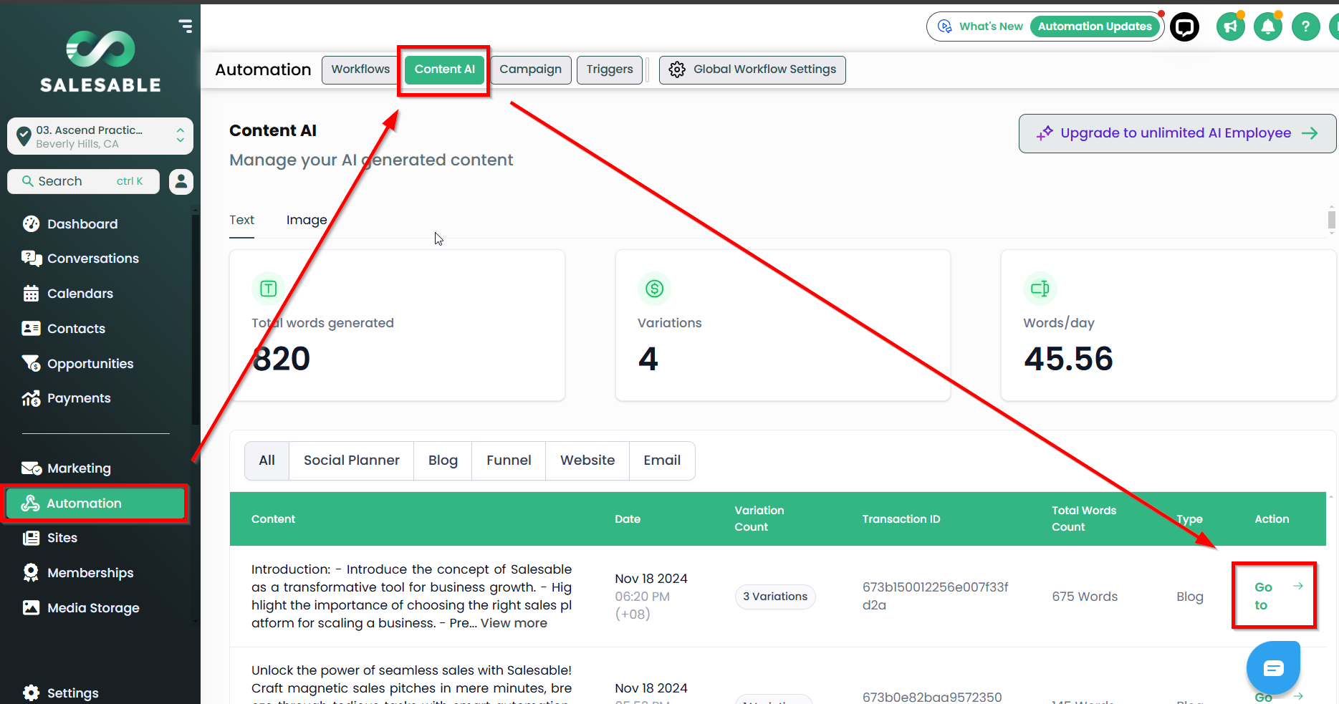Collapse the sidebar using the menu icon
This screenshot has width=1339, height=704.
186,26
